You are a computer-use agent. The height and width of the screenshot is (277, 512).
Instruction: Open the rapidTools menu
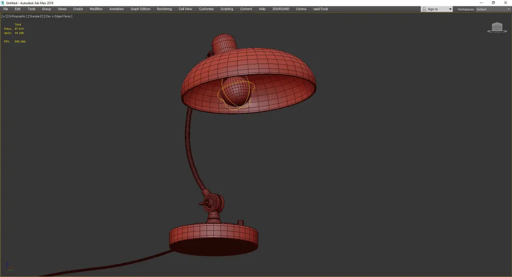click(320, 9)
